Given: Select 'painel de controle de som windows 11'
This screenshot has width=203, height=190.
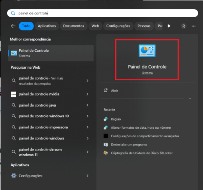Looking at the screenshot, I should 51,152.
